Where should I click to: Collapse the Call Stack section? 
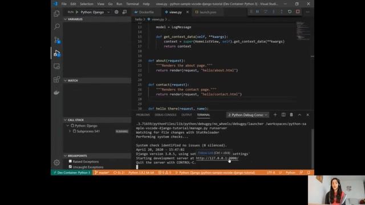click(x=65, y=120)
